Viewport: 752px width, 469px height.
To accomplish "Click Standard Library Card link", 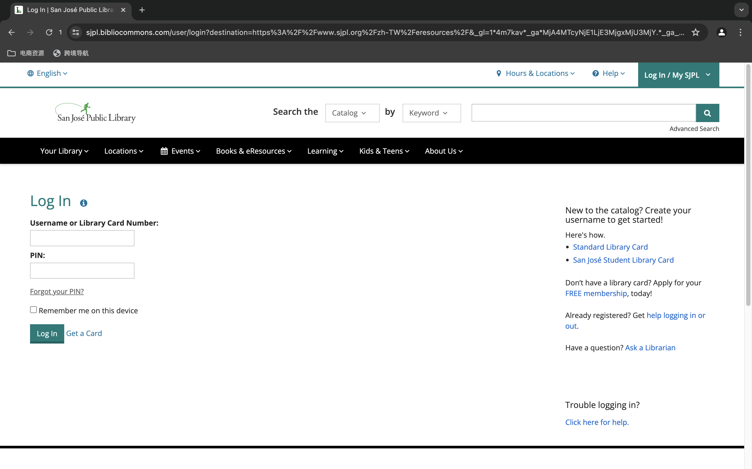I will (610, 247).
